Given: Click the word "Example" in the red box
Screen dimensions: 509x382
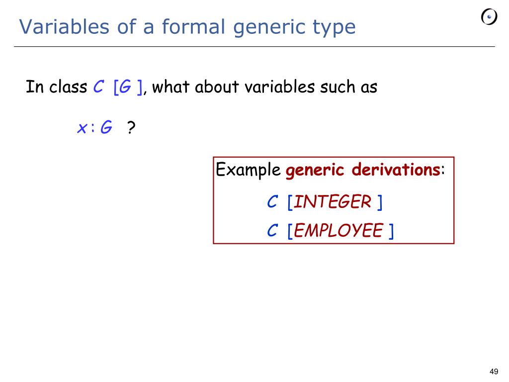Looking at the screenshot, I should (x=248, y=170).
